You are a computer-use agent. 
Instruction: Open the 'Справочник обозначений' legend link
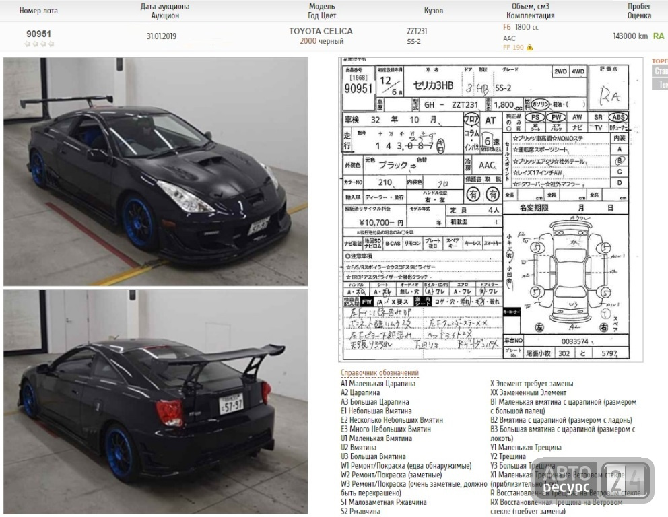[x=380, y=373]
